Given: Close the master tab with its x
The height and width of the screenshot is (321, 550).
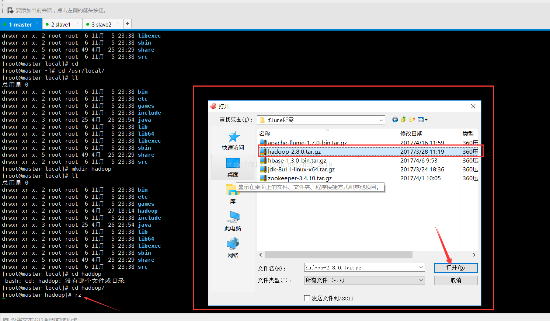Looking at the screenshot, I should (x=37, y=24).
